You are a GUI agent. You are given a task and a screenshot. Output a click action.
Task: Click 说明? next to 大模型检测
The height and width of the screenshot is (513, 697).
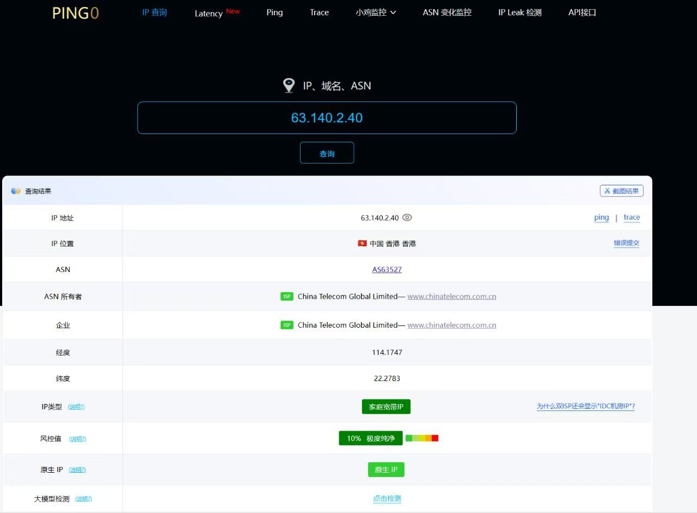coord(83,499)
